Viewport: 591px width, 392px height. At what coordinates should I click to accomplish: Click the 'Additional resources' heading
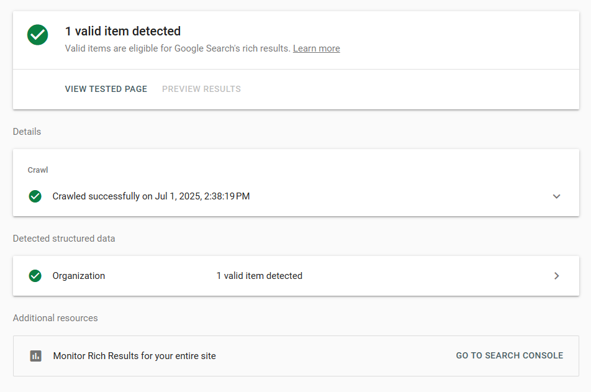point(55,318)
